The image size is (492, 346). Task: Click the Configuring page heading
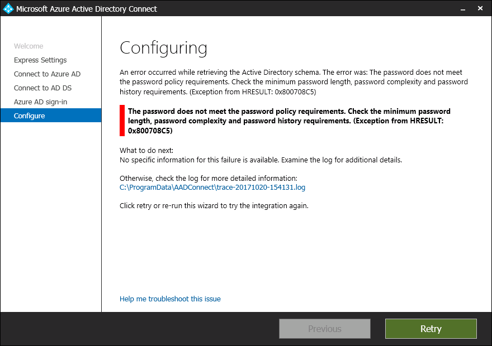point(163,48)
